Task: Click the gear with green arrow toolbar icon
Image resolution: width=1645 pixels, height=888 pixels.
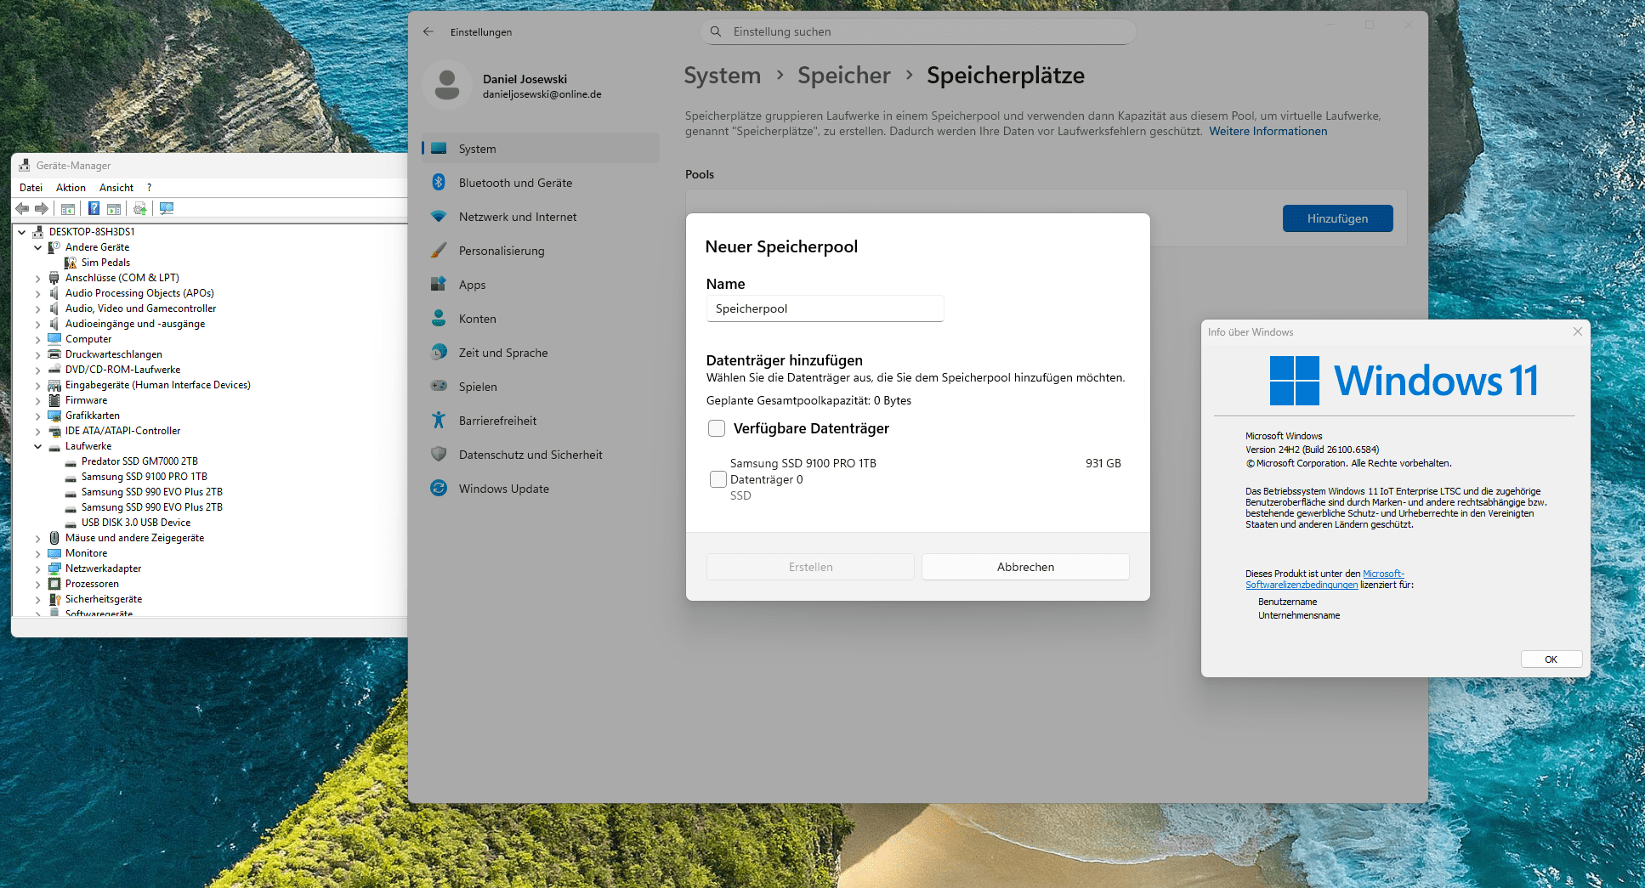Action: [x=140, y=208]
